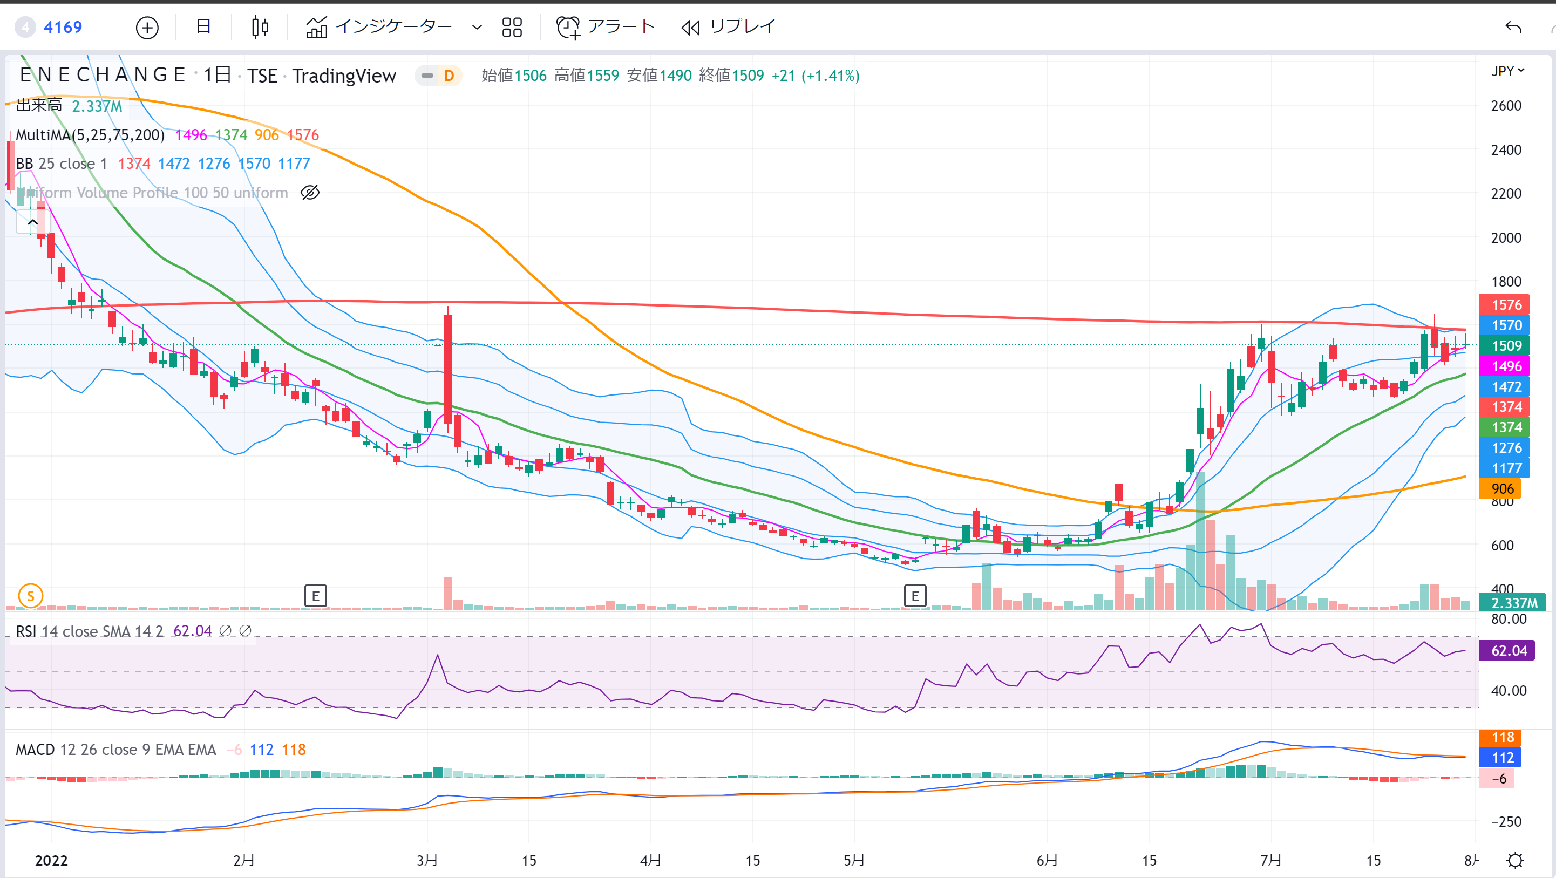Click the E earnings marker in May
This screenshot has width=1556, height=878.
pyautogui.click(x=915, y=596)
